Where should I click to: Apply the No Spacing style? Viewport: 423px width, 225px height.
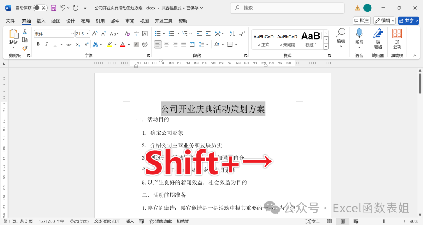[287, 40]
